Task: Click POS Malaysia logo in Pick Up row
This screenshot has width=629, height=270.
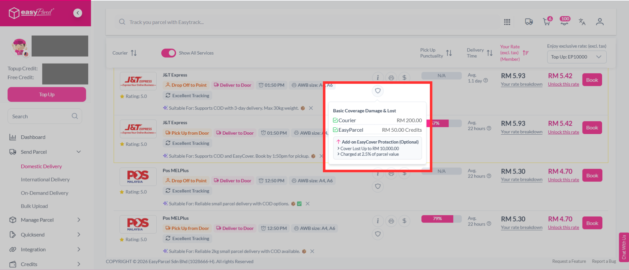Action: 138,224
